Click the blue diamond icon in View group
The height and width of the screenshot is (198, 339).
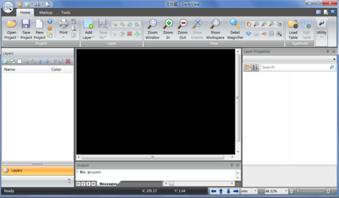(249, 34)
